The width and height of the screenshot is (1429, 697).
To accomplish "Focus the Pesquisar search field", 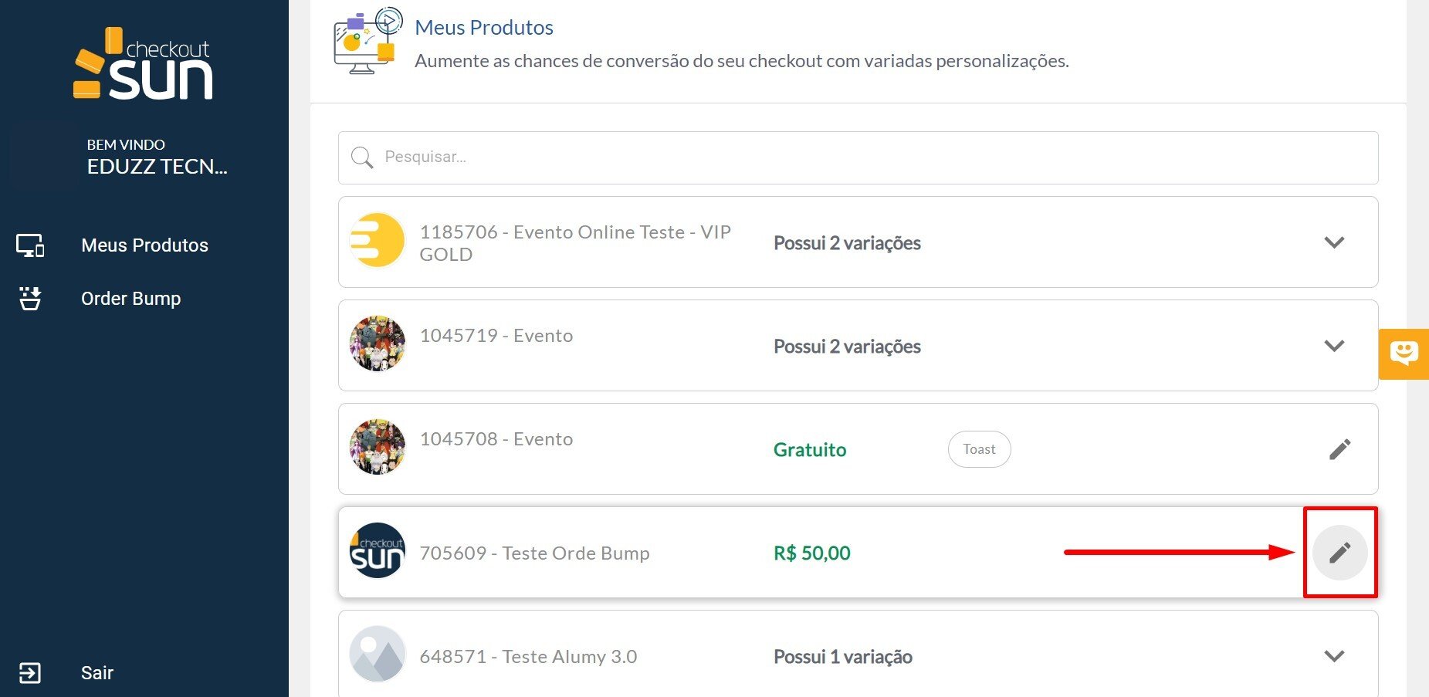I will click(x=857, y=157).
